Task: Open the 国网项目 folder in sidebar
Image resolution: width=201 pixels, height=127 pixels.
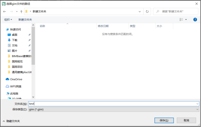Action: point(17,67)
